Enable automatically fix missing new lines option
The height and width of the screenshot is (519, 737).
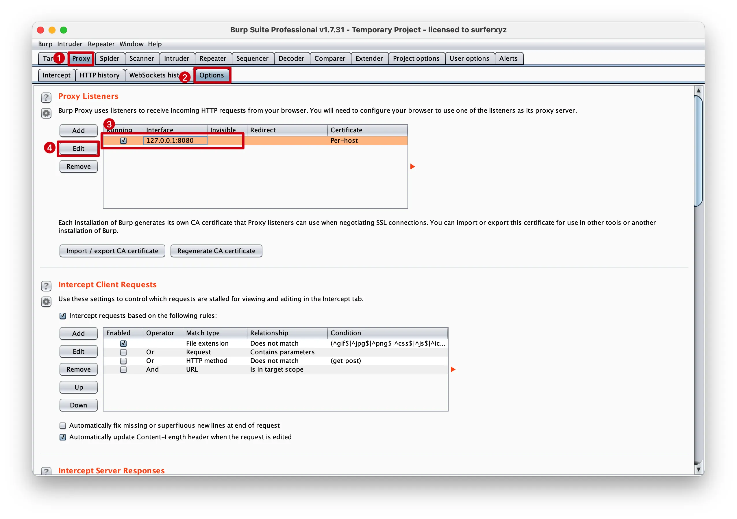[x=63, y=425]
